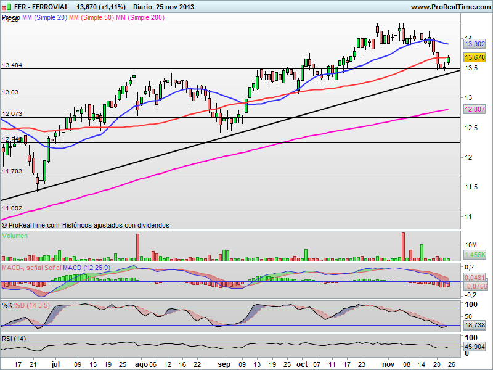The image size is (493, 370).
Task: Click the 50 stochastic axis label
Action: [468, 316]
